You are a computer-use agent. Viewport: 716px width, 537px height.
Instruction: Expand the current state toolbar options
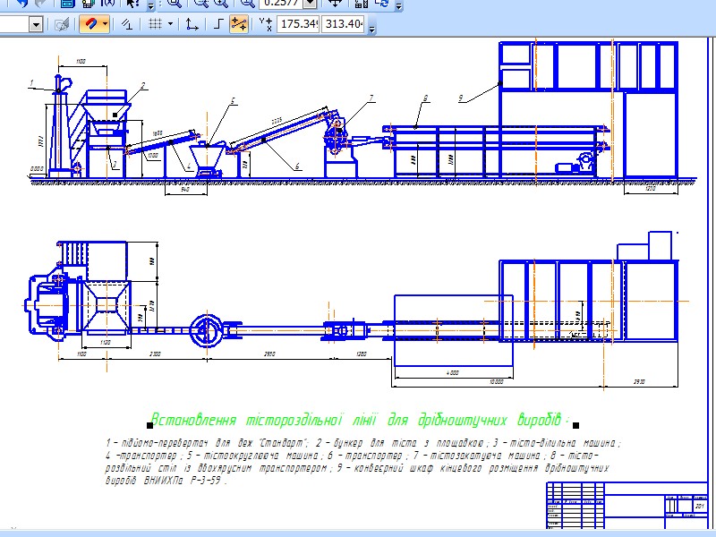pos(372,30)
